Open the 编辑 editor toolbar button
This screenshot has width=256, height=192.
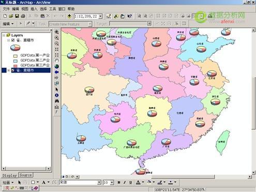8,24
